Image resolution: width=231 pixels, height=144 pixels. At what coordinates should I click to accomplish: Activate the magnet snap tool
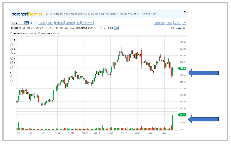[12, 67]
